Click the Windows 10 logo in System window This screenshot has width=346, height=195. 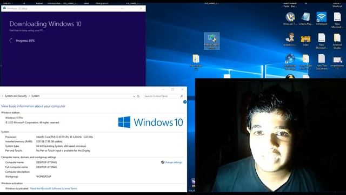[150, 122]
